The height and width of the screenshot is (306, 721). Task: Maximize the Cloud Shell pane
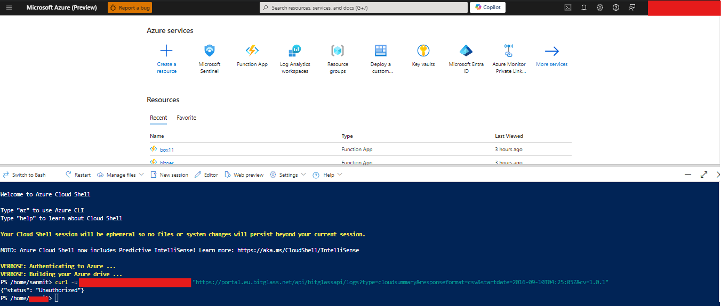tap(704, 175)
